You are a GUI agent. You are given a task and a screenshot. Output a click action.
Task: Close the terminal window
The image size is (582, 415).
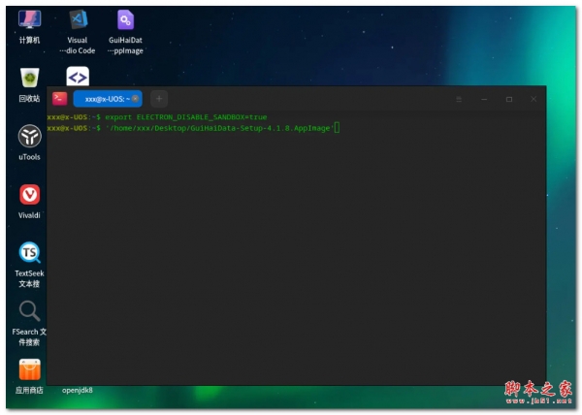533,99
